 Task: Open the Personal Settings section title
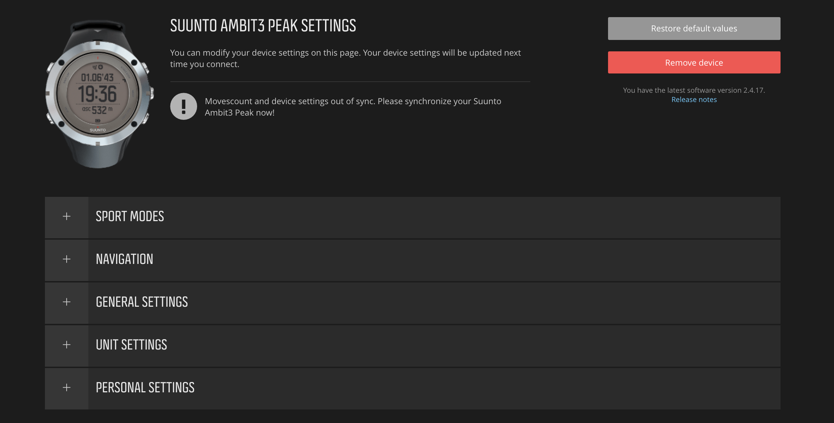tap(145, 388)
